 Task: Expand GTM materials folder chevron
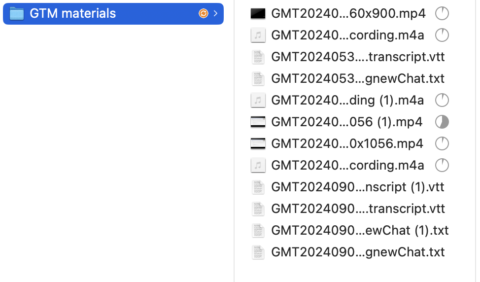tap(215, 14)
